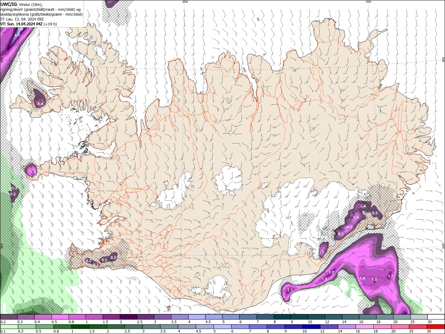Click the 'slydda/snjókoma' legend description line
The width and height of the screenshot is (445, 334).
pos(42,14)
